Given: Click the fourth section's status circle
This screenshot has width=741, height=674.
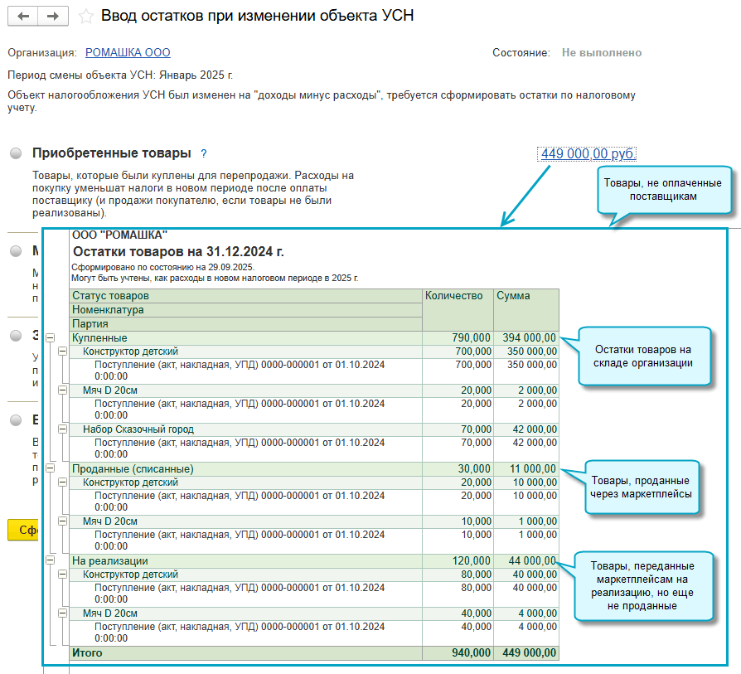Looking at the screenshot, I should click(x=17, y=420).
